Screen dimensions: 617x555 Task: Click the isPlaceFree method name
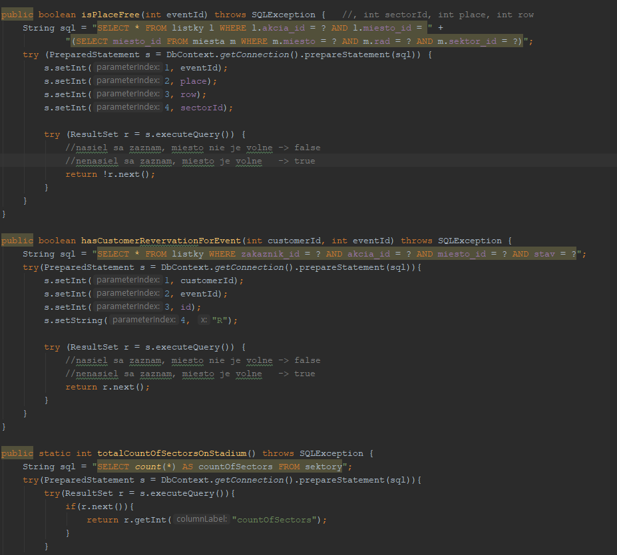pyautogui.click(x=110, y=15)
